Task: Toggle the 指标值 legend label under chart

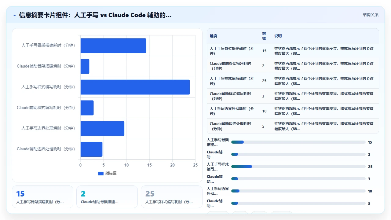Action: coord(111,173)
